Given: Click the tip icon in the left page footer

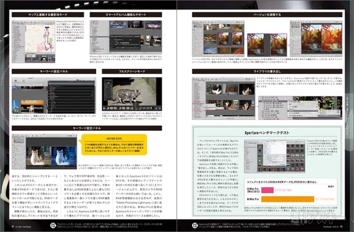Looking at the screenshot, I should 53,226.
